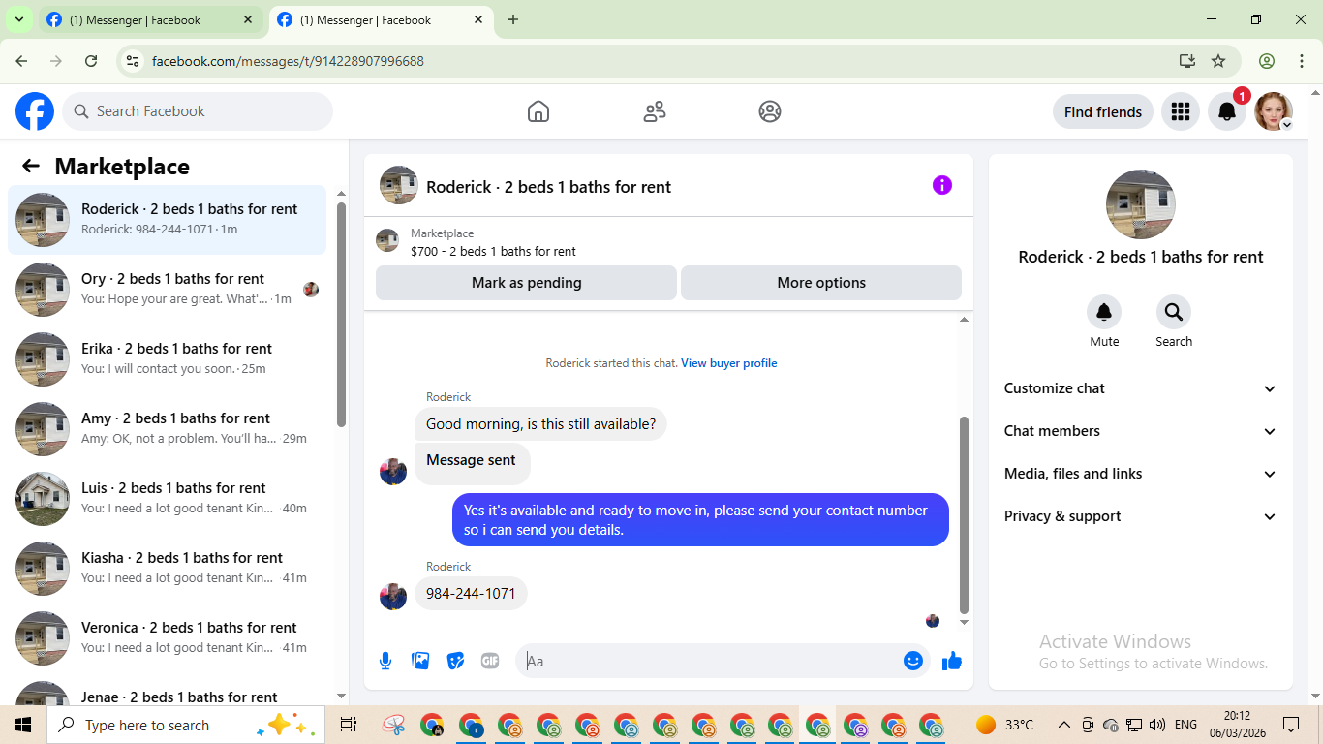
Task: Open the site information icon in address bar
Action: 134,61
